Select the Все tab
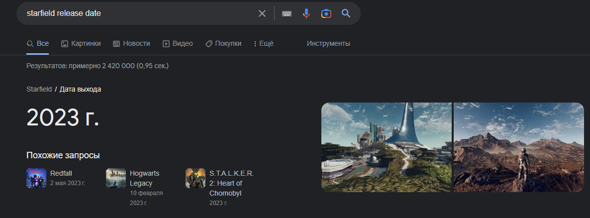The image size is (590, 218). (38, 44)
